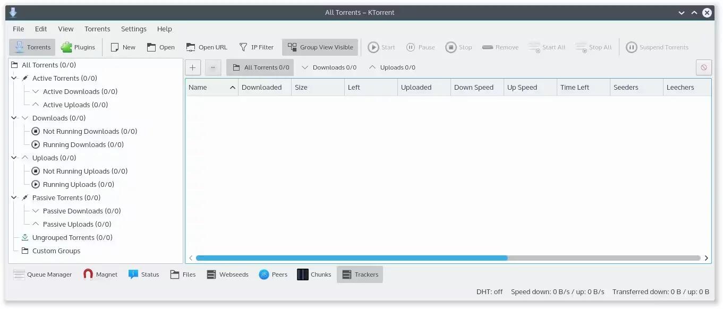Click the Pause toolbar icon
The image size is (723, 309).
[x=411, y=47]
